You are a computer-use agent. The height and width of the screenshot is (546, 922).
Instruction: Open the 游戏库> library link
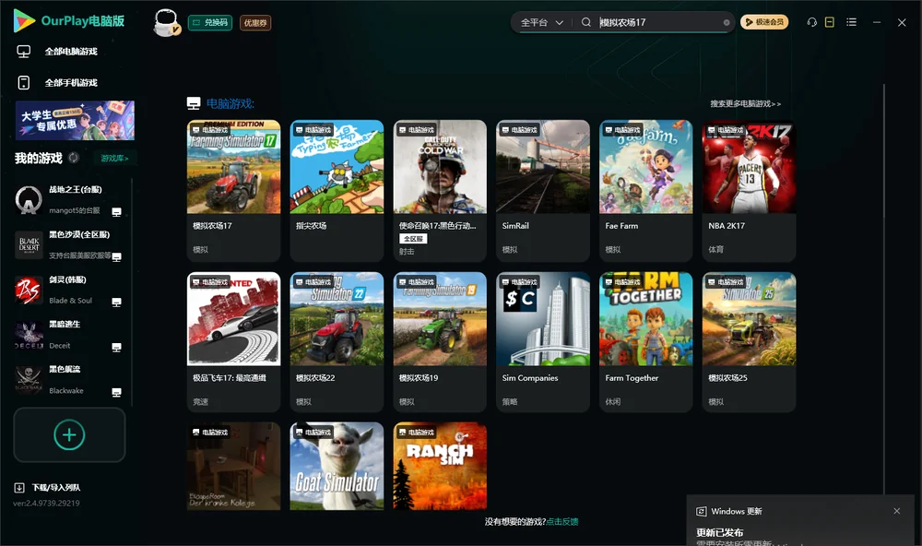pyautogui.click(x=114, y=159)
